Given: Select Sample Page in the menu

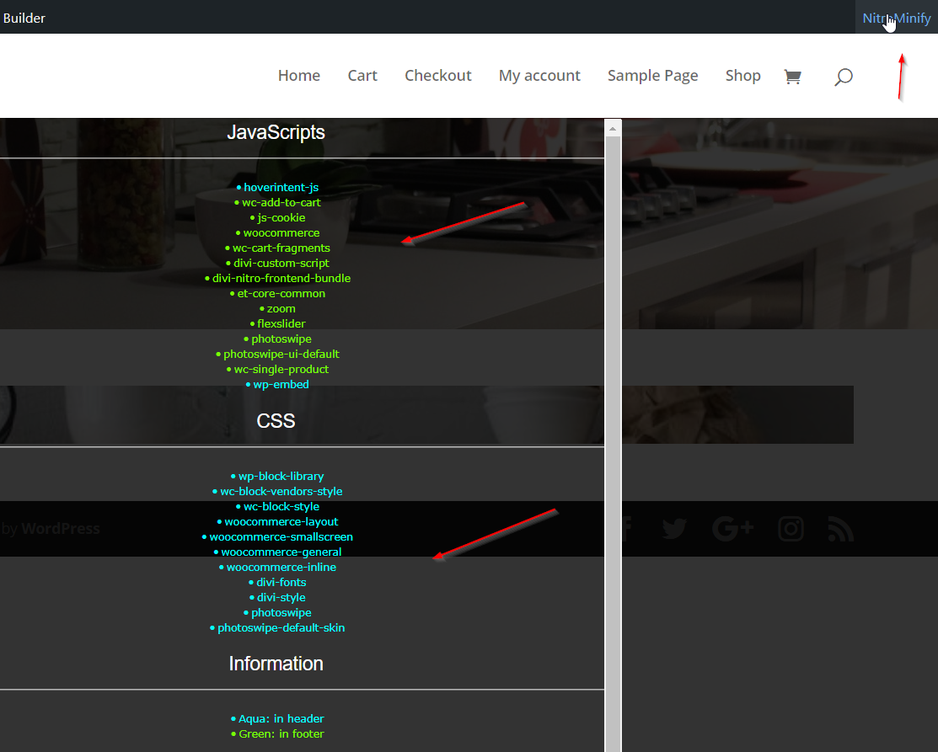Looking at the screenshot, I should pyautogui.click(x=652, y=75).
